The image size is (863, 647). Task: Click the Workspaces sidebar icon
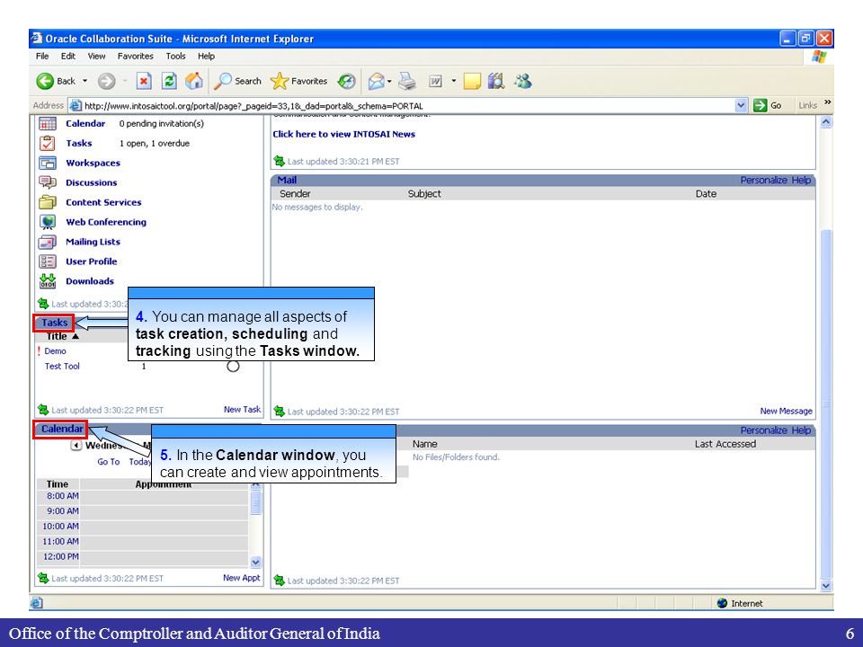pyautogui.click(x=48, y=163)
